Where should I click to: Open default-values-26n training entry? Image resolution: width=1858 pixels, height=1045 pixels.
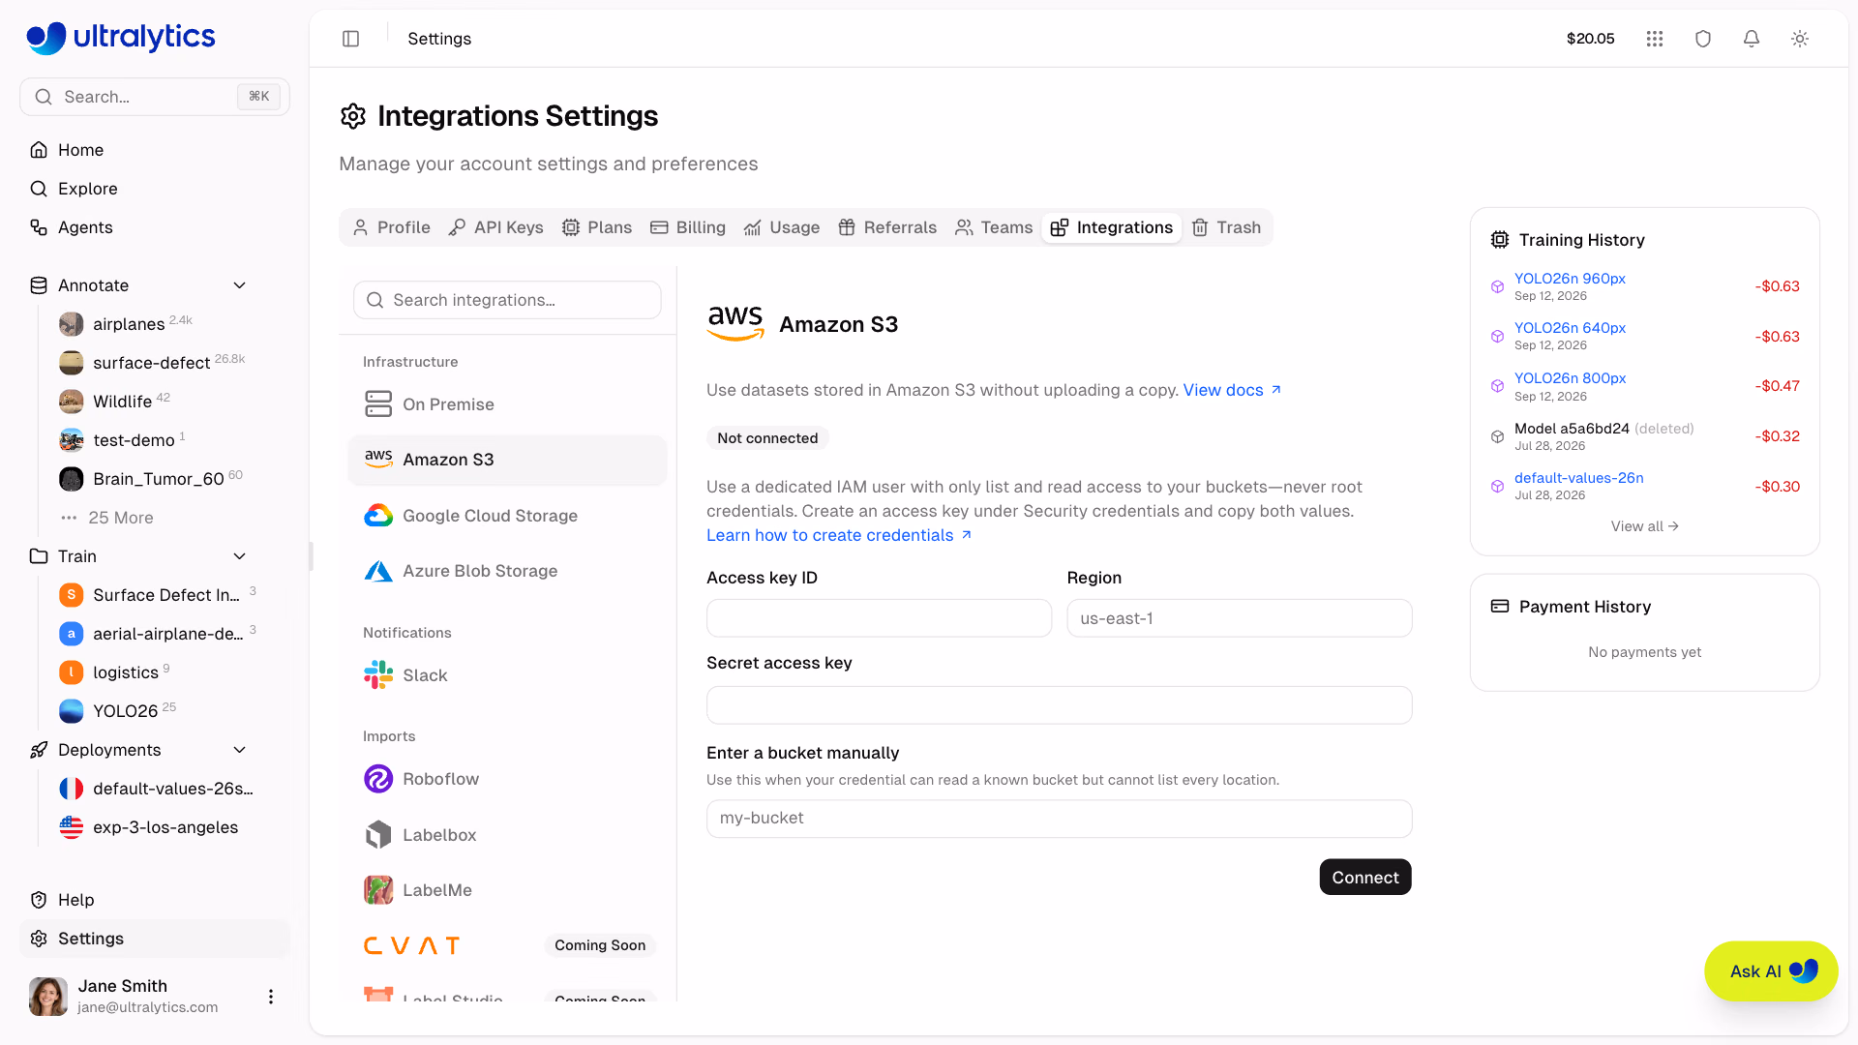pos(1578,478)
